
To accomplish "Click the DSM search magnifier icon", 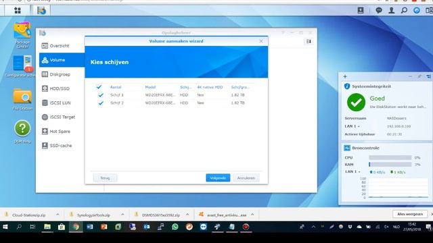I will tap(404, 11).
